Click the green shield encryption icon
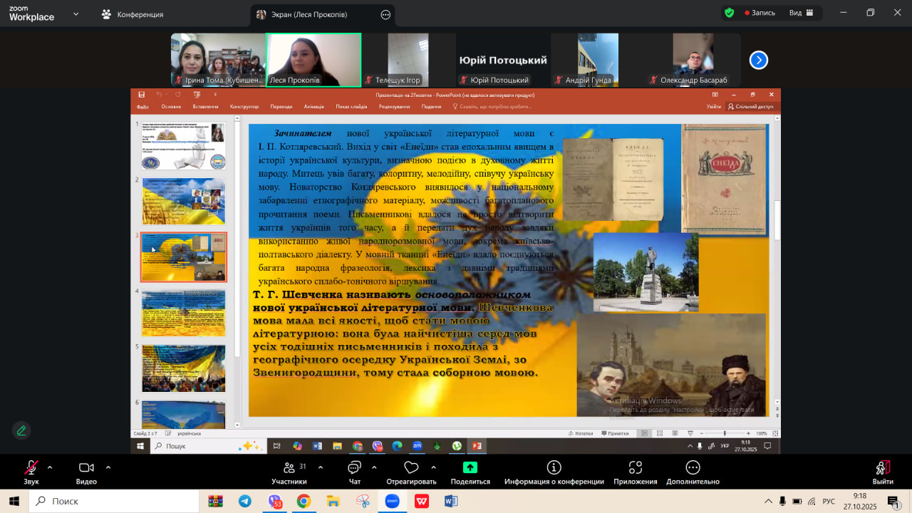 [x=729, y=13]
